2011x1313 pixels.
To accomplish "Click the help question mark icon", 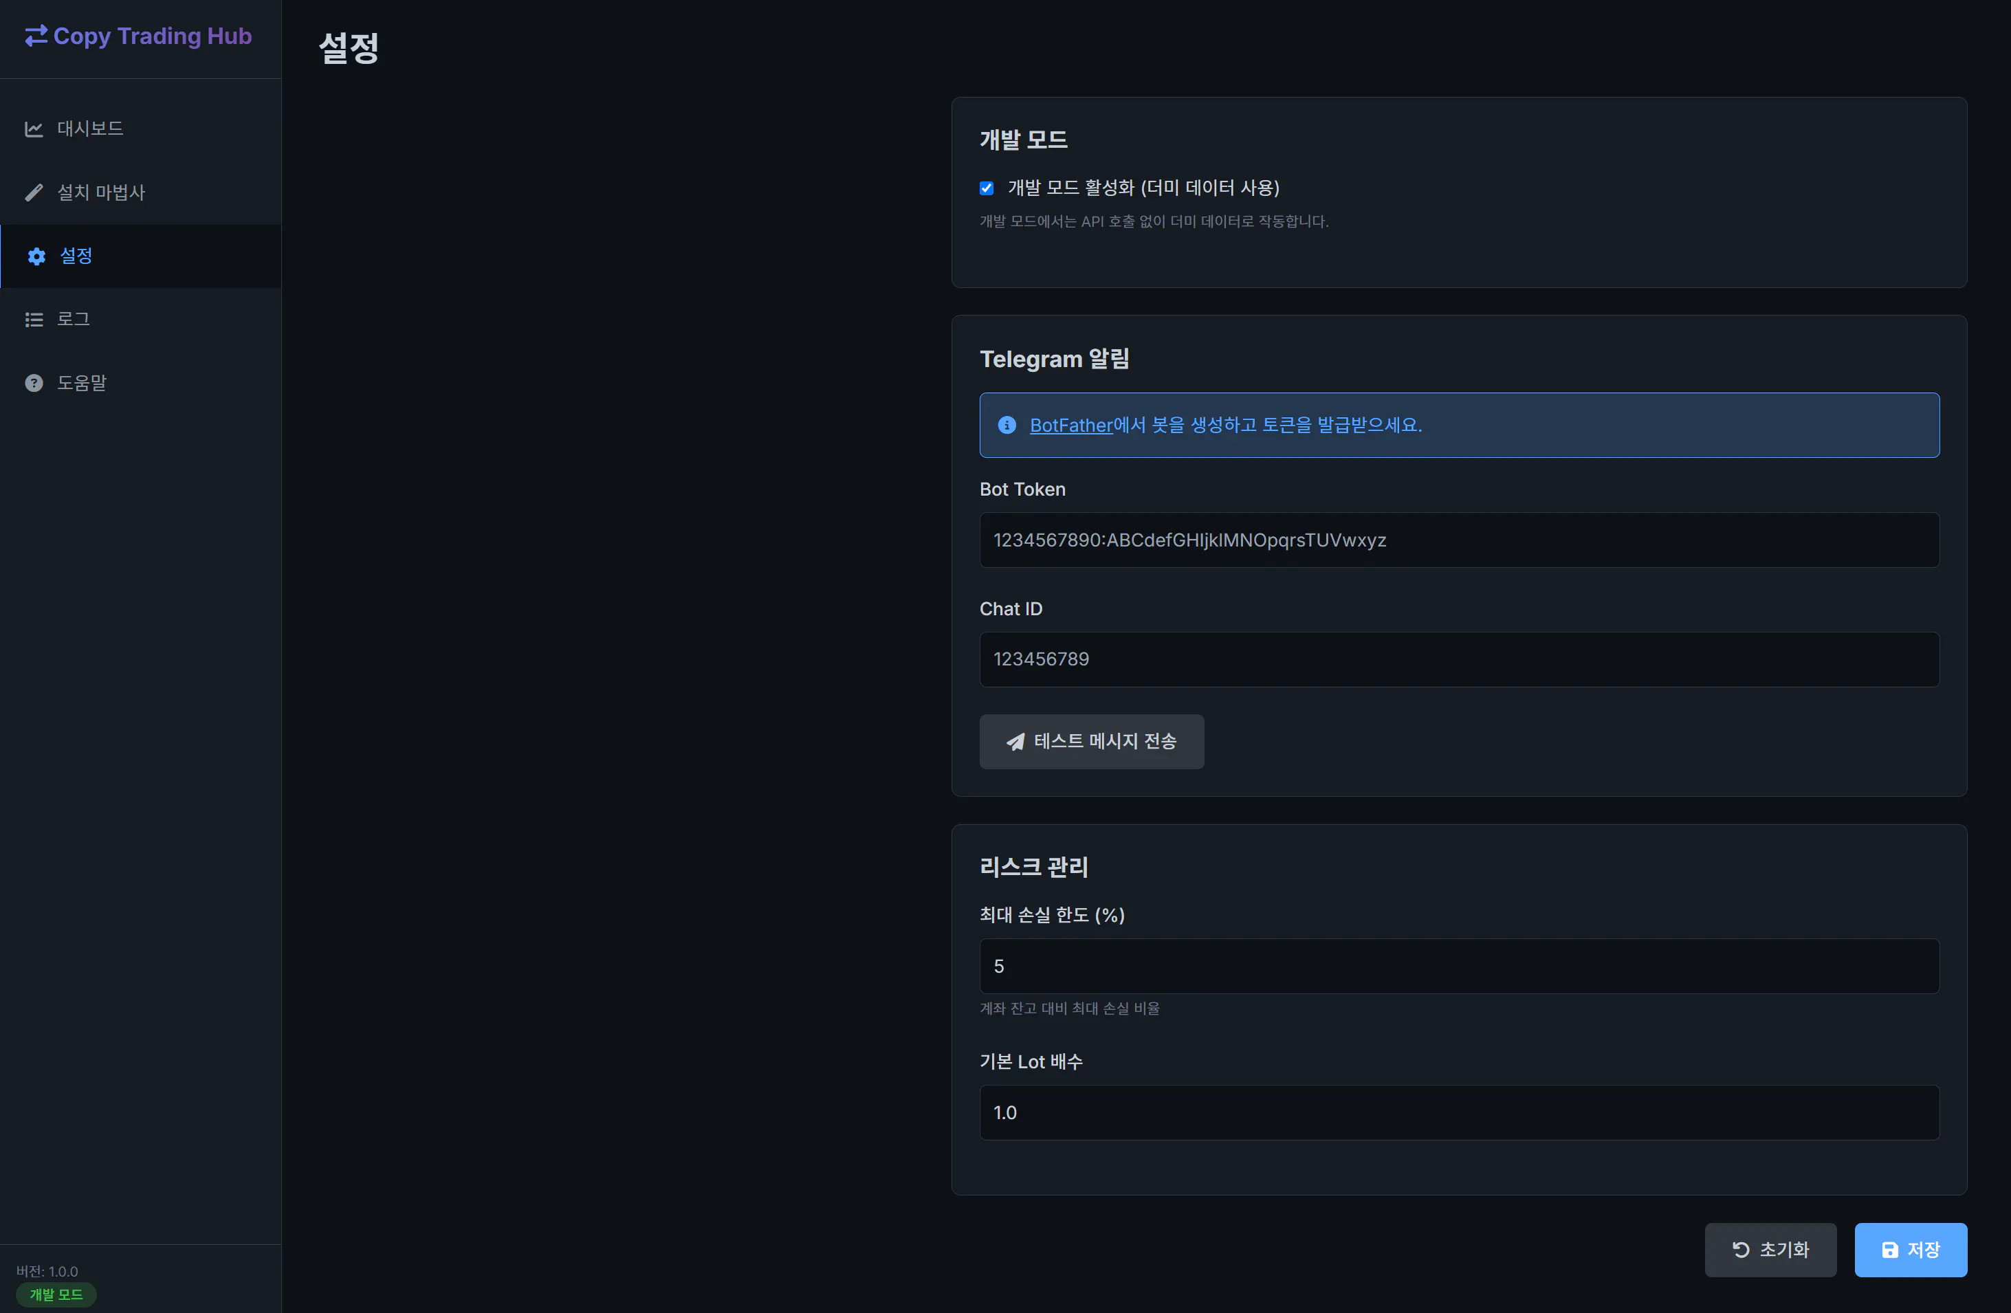I will [34, 383].
